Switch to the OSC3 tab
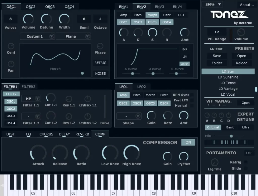The width and height of the screenshot is (258, 196). [50, 7]
